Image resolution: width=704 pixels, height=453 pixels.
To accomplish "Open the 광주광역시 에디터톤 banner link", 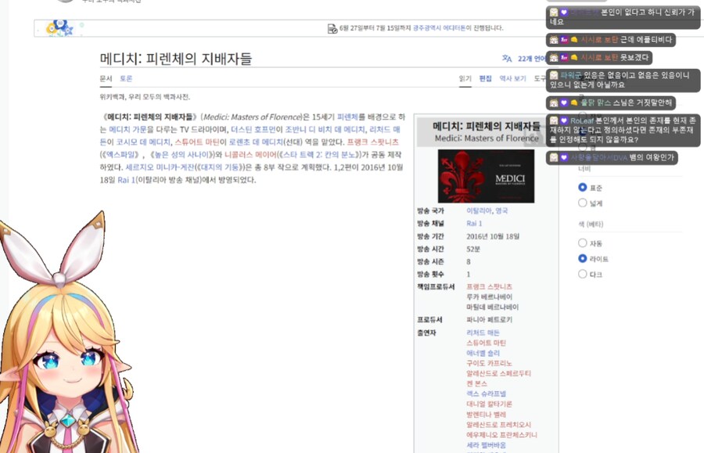I will pos(439,28).
